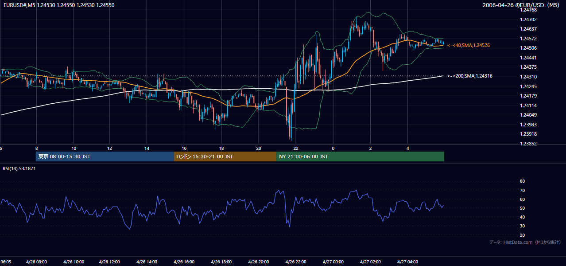Click the RSI 50 level label
Image resolution: width=566 pixels, height=266 pixels.
point(522,208)
